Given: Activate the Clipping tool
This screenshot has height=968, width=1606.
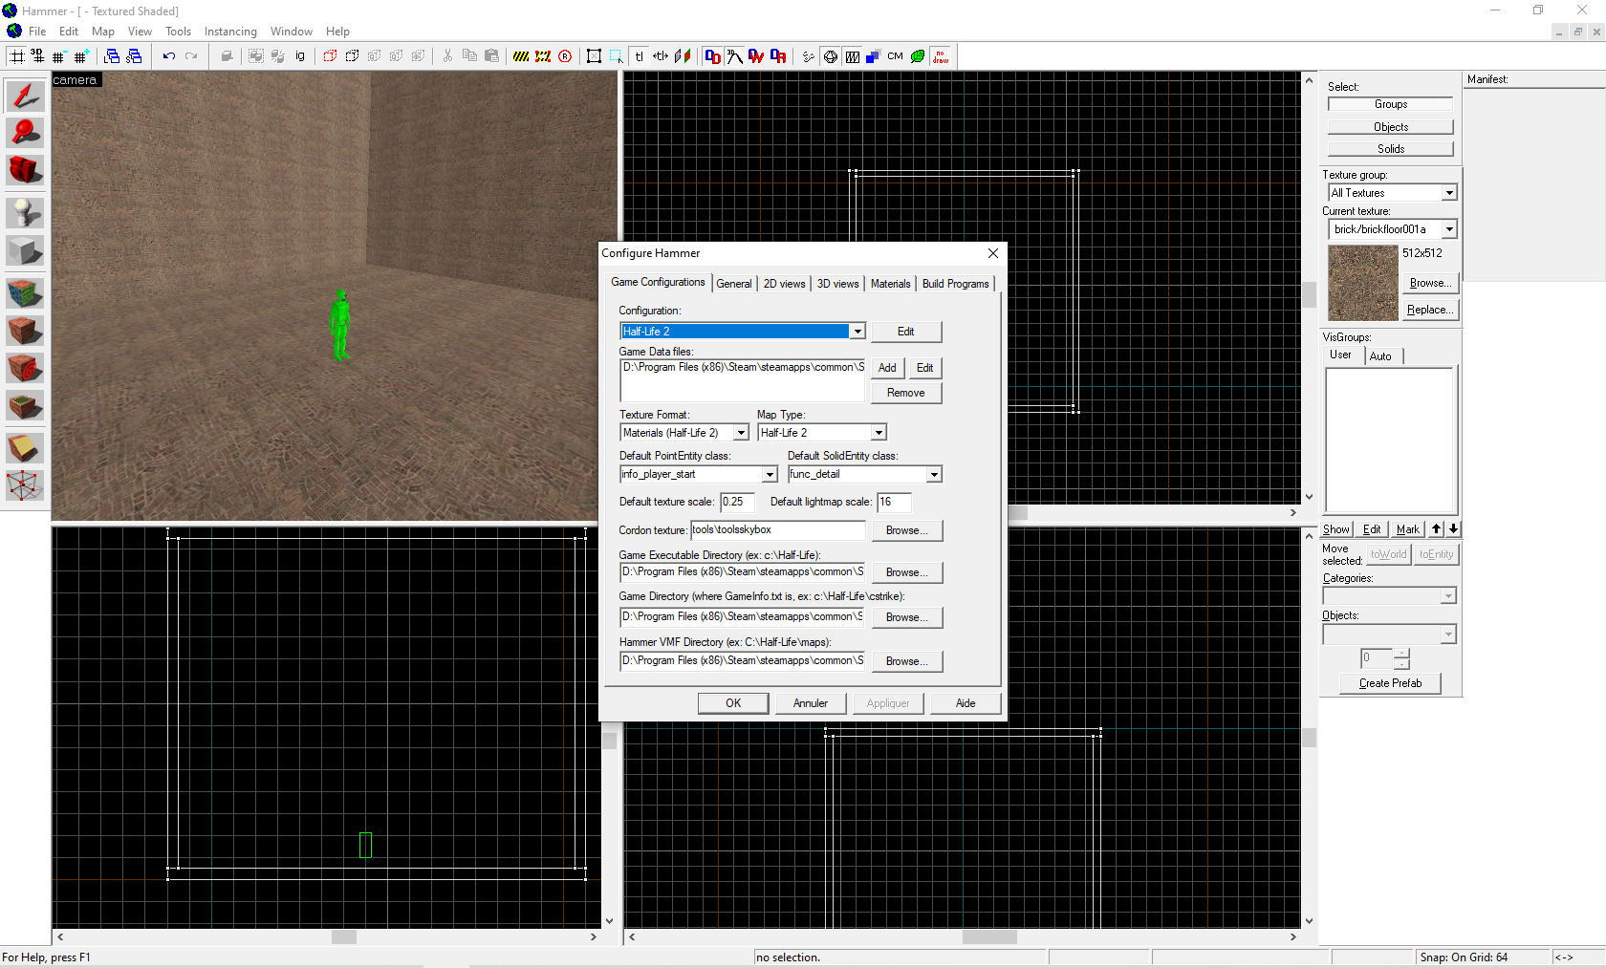Looking at the screenshot, I should click(x=25, y=447).
